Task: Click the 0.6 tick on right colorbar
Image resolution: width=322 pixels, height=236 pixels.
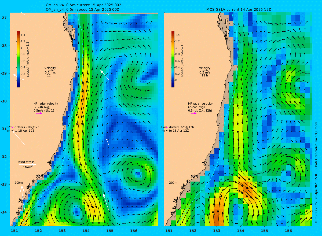Action: pos(177,61)
